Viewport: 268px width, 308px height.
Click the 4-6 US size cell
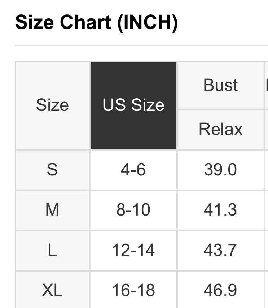coord(133,170)
